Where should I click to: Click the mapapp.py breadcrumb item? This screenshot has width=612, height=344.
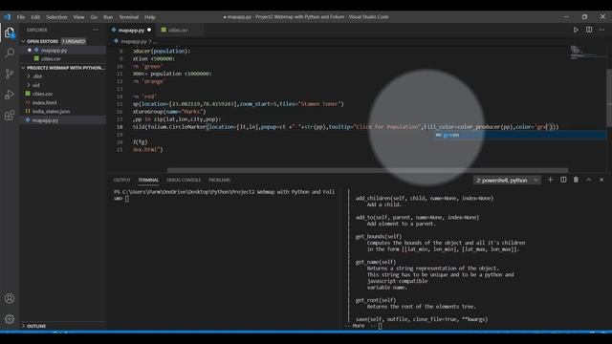pyautogui.click(x=134, y=41)
